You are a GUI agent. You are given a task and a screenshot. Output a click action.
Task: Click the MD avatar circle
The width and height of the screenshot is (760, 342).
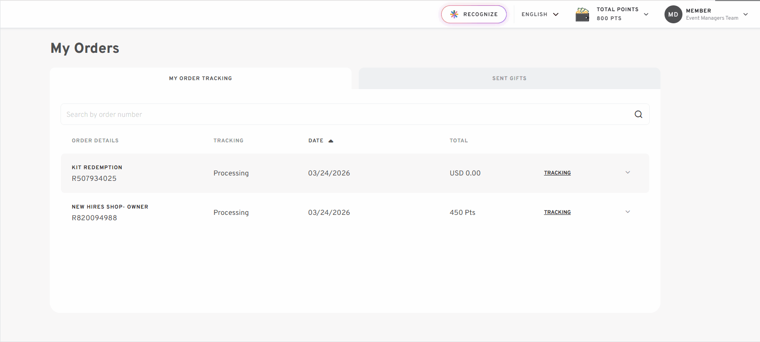click(673, 14)
